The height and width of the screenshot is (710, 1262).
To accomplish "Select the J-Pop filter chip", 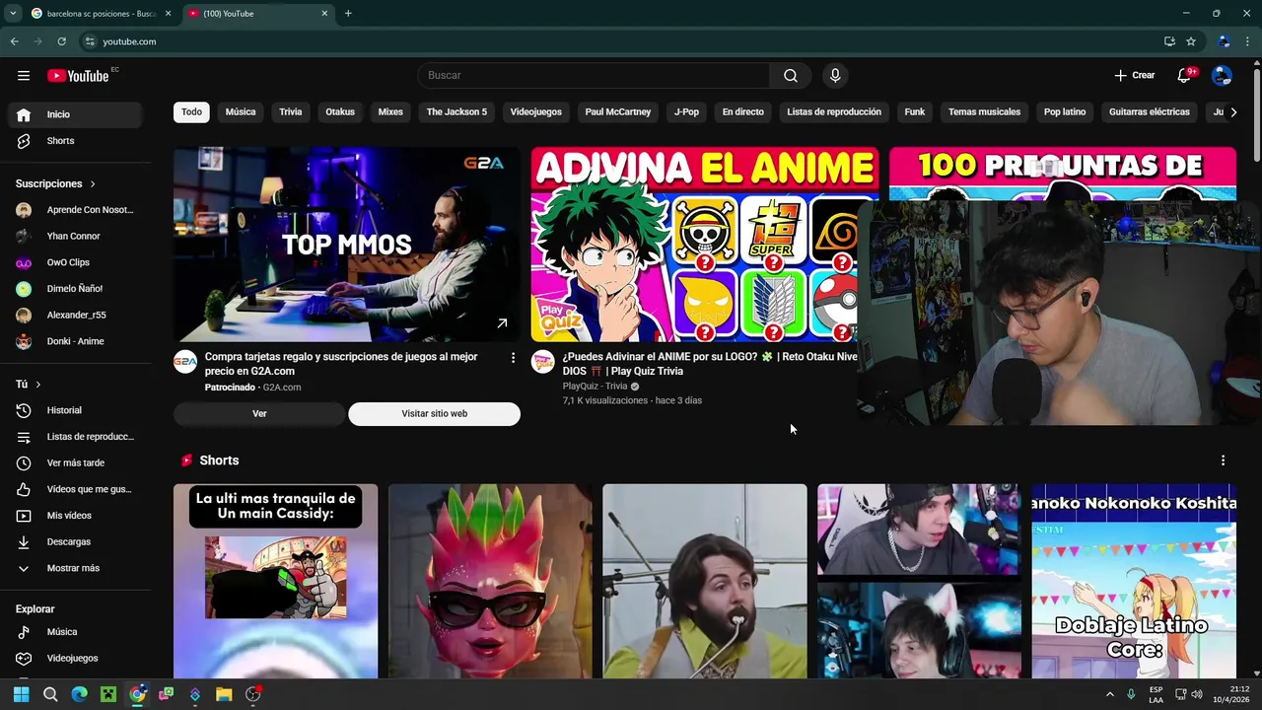I will coord(686,112).
